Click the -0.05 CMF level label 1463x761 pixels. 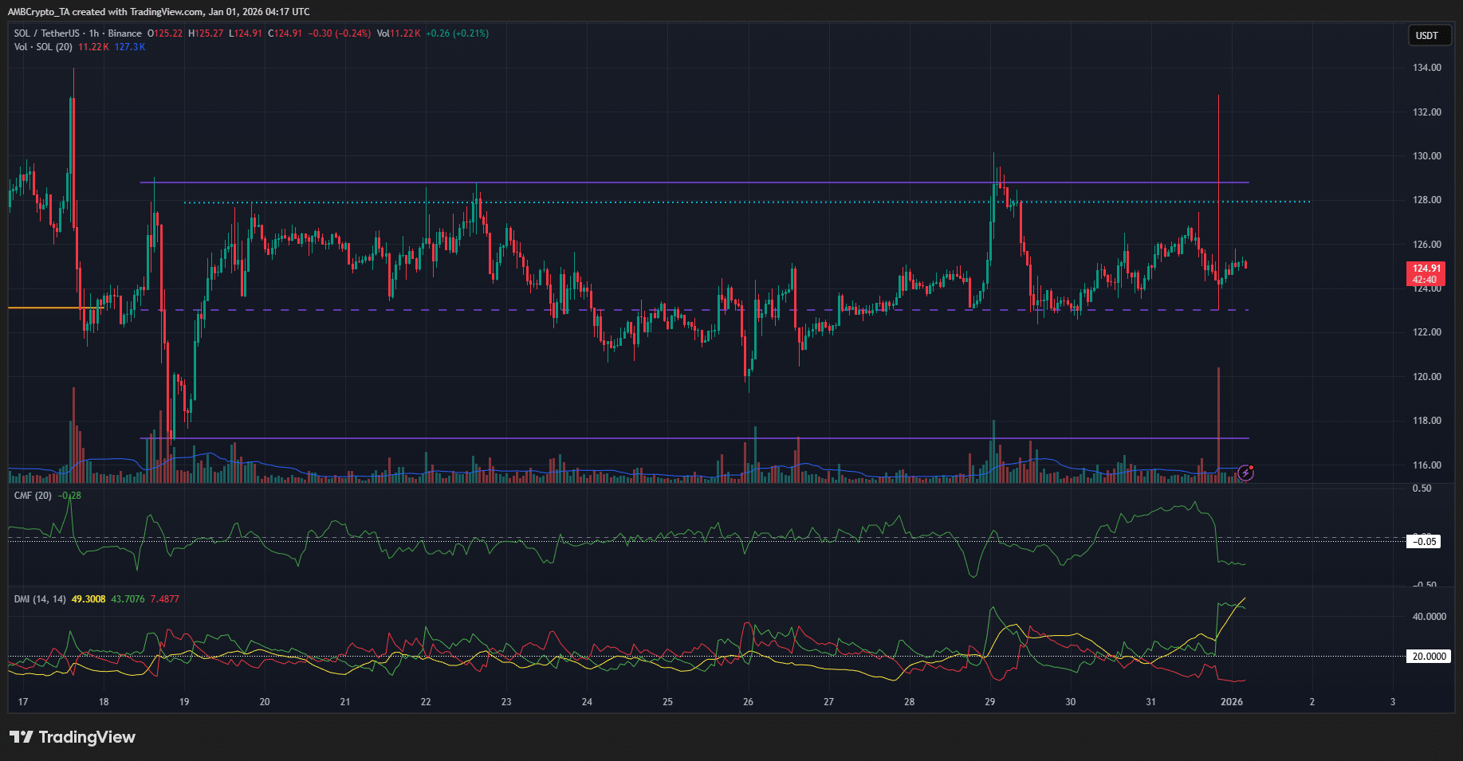pyautogui.click(x=1425, y=542)
